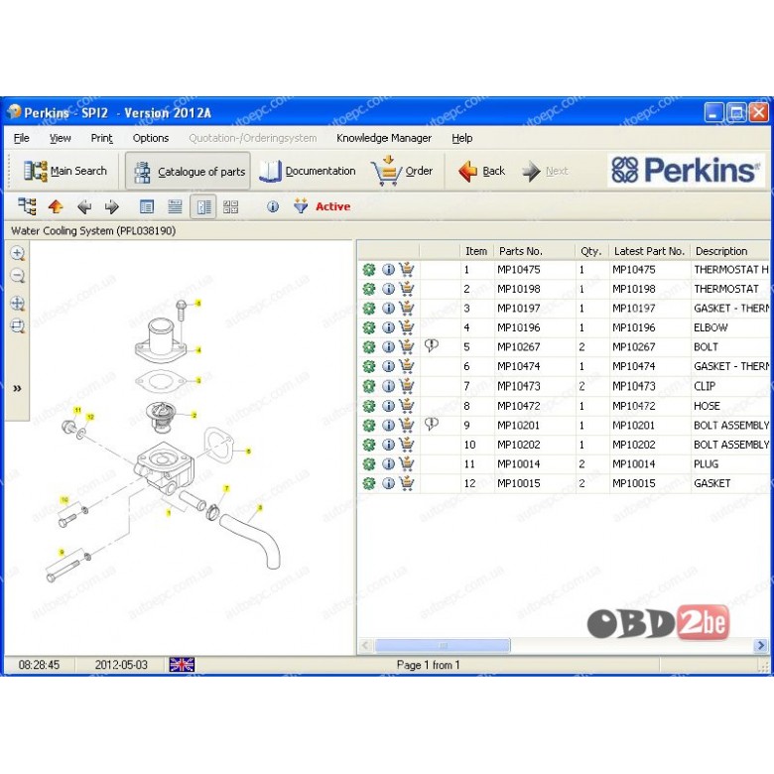Image resolution: width=774 pixels, height=774 pixels.
Task: Switch to the text-lines list view icon
Action: click(x=175, y=206)
